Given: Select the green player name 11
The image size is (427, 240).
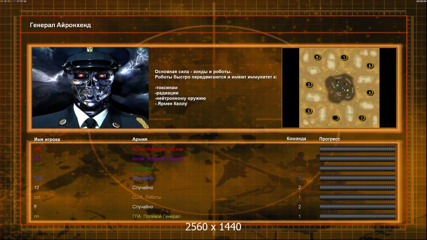Looking at the screenshot, I should point(36,168).
